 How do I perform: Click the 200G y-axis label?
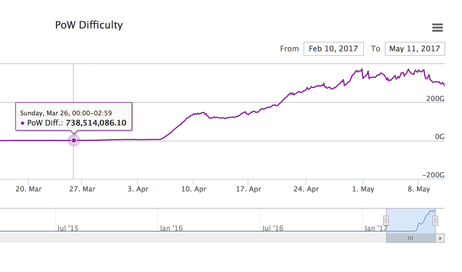click(435, 99)
